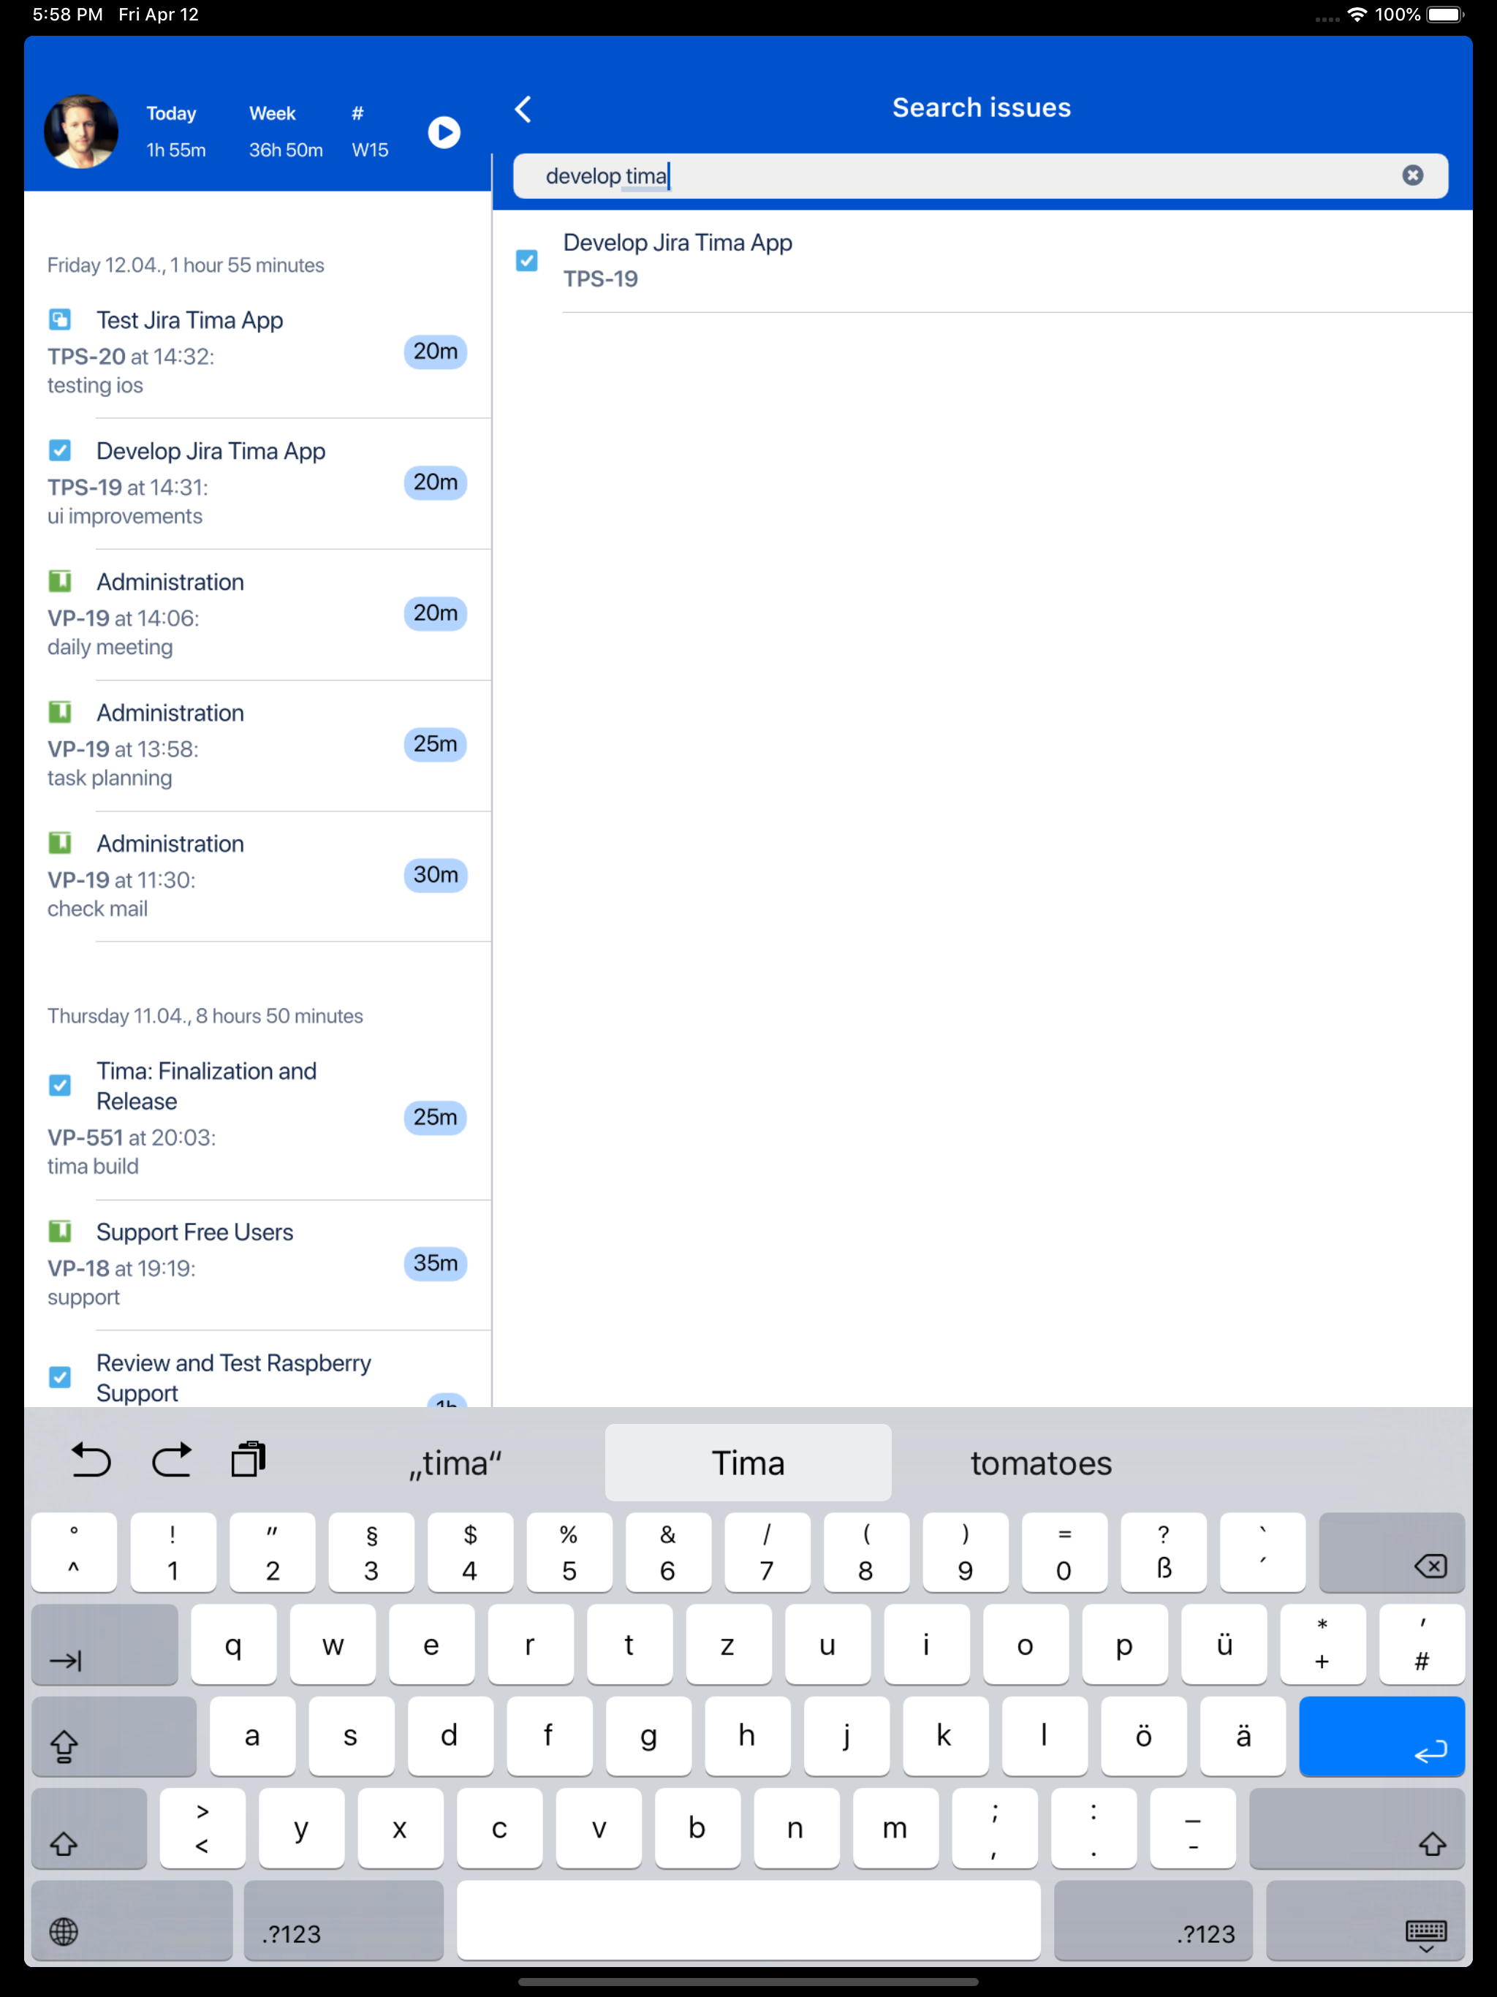This screenshot has height=1997, width=1497.
Task: Tap the space bar
Action: click(x=748, y=1920)
